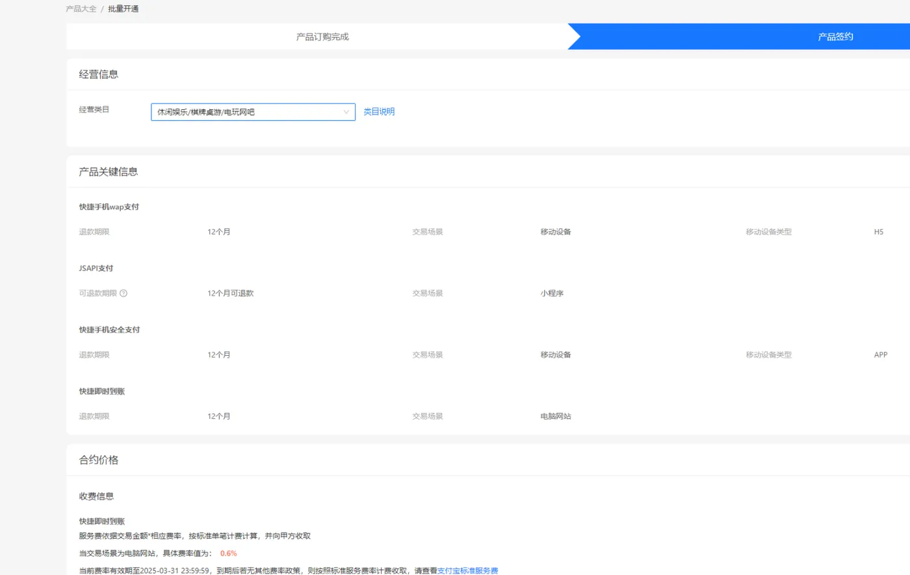
Task: Click 快捷即时到账 title under 收费信息
Action: pos(102,522)
